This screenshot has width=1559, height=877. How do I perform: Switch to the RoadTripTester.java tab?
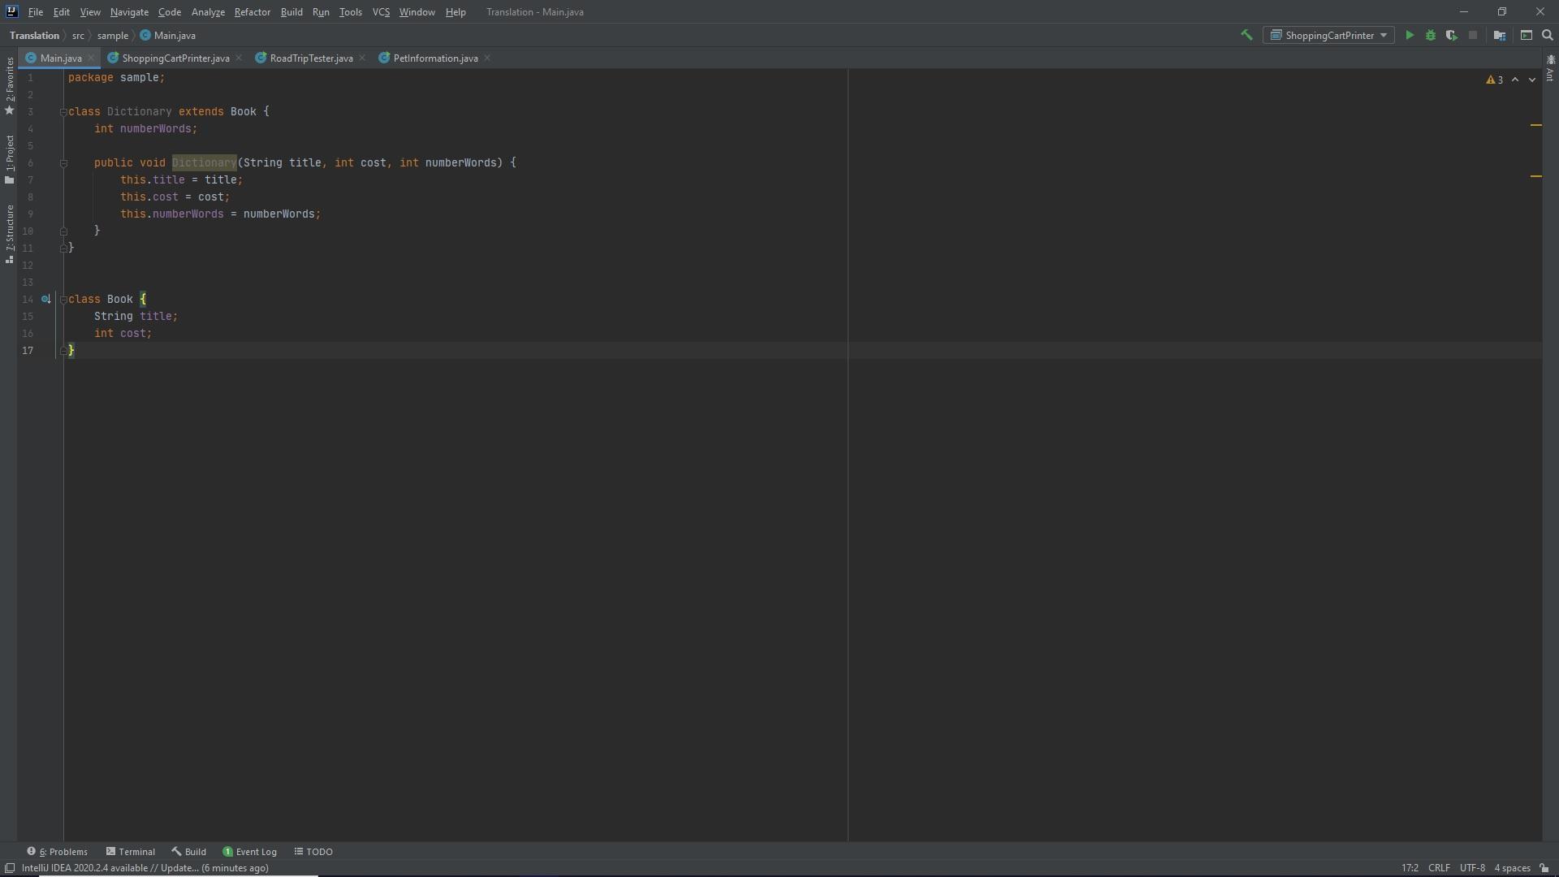pos(310,58)
